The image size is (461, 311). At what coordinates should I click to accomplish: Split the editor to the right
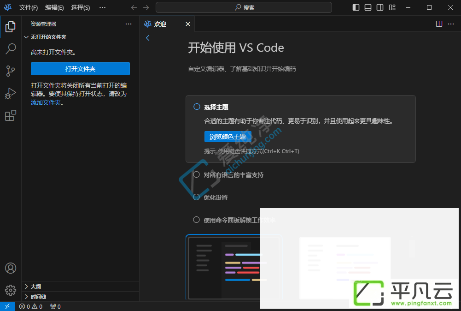click(439, 24)
